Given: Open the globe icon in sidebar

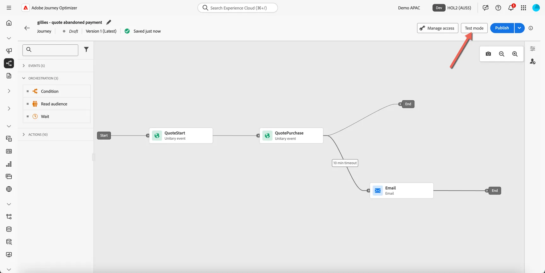Looking at the screenshot, I should tap(9, 189).
